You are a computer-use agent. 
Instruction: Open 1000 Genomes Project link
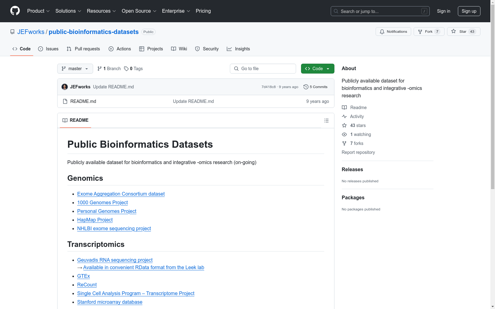coord(102,202)
